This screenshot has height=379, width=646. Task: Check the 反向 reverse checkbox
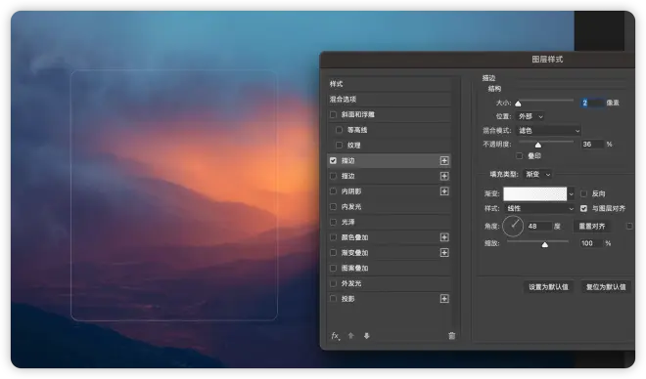[583, 193]
